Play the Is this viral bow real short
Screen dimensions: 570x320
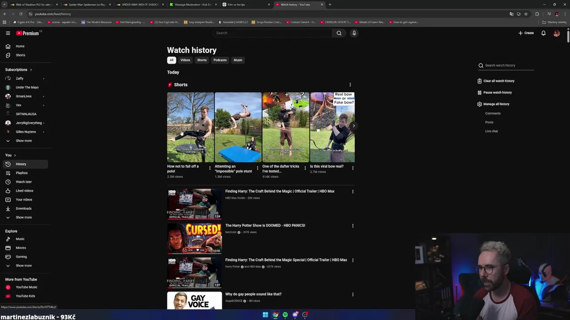[332, 127]
